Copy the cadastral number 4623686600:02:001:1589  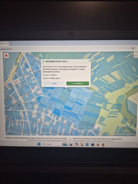pyautogui.click(x=67, y=62)
